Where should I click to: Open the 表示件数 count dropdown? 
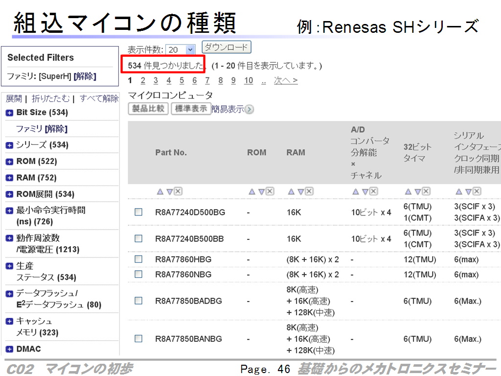pos(180,49)
